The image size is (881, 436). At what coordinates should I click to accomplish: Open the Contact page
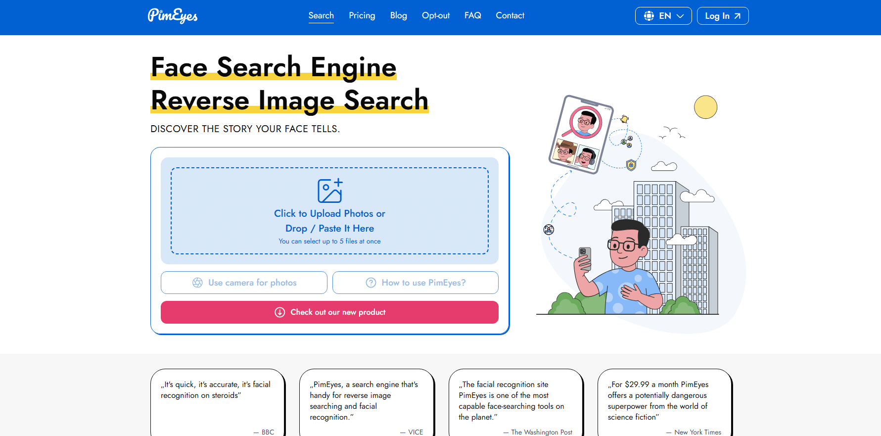pos(510,15)
